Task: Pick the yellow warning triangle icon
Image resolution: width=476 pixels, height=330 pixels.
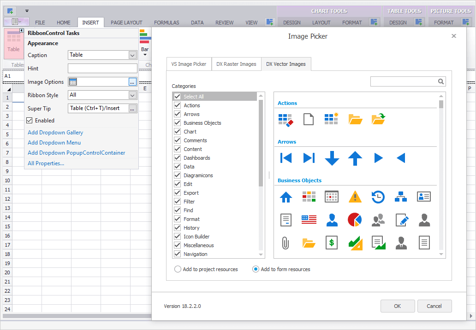Action: tap(355, 197)
